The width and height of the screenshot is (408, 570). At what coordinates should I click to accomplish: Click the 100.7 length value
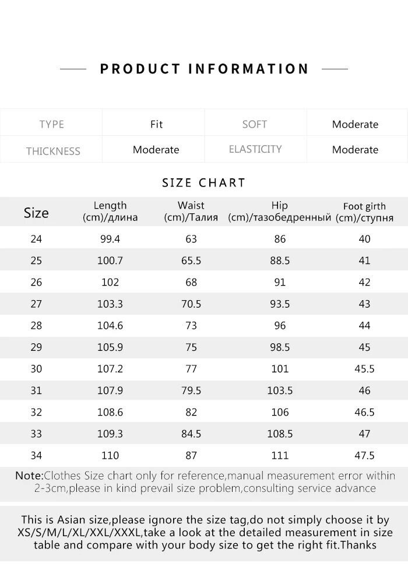110,261
